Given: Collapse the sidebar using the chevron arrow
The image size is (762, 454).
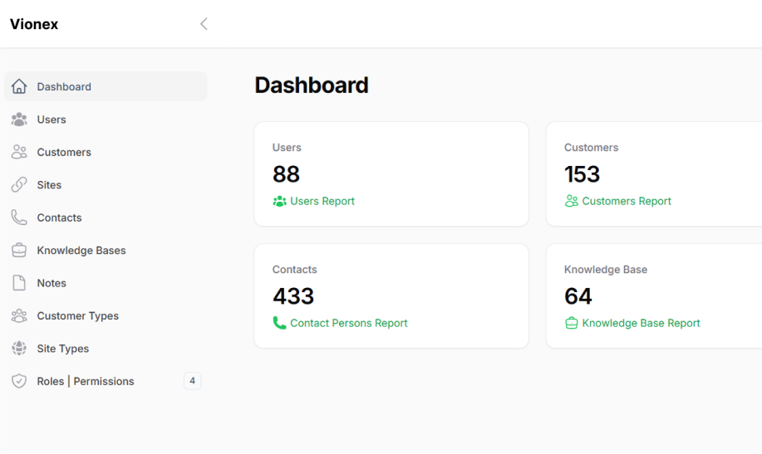Looking at the screenshot, I should click(204, 24).
